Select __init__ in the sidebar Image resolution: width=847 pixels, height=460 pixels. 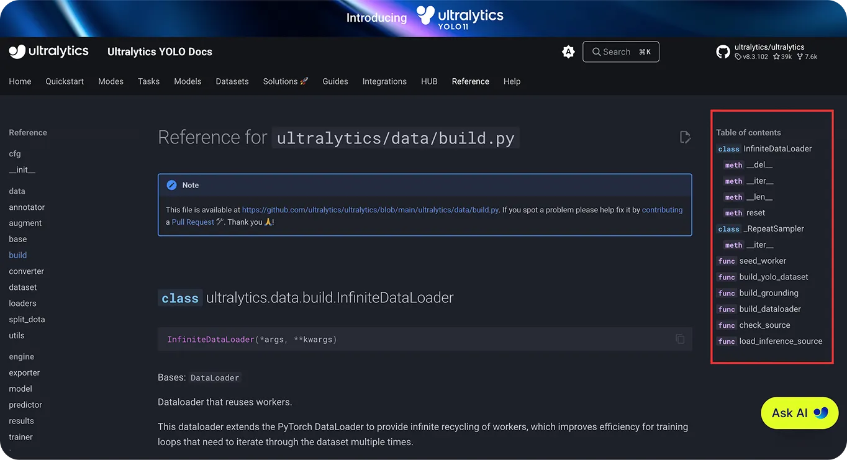[x=22, y=170]
